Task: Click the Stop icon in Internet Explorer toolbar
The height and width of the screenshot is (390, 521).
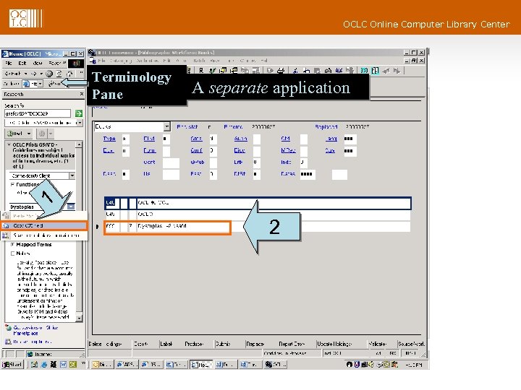Action: pos(49,74)
